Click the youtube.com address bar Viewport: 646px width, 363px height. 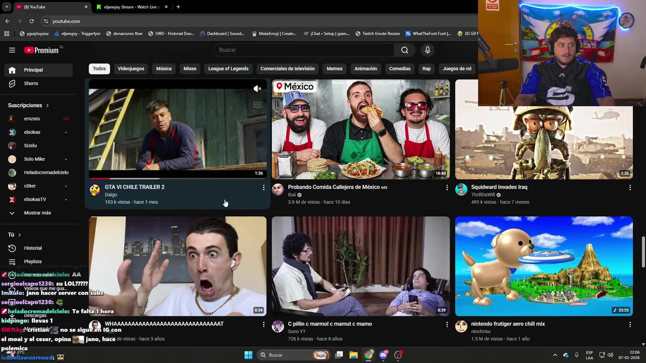click(257, 21)
